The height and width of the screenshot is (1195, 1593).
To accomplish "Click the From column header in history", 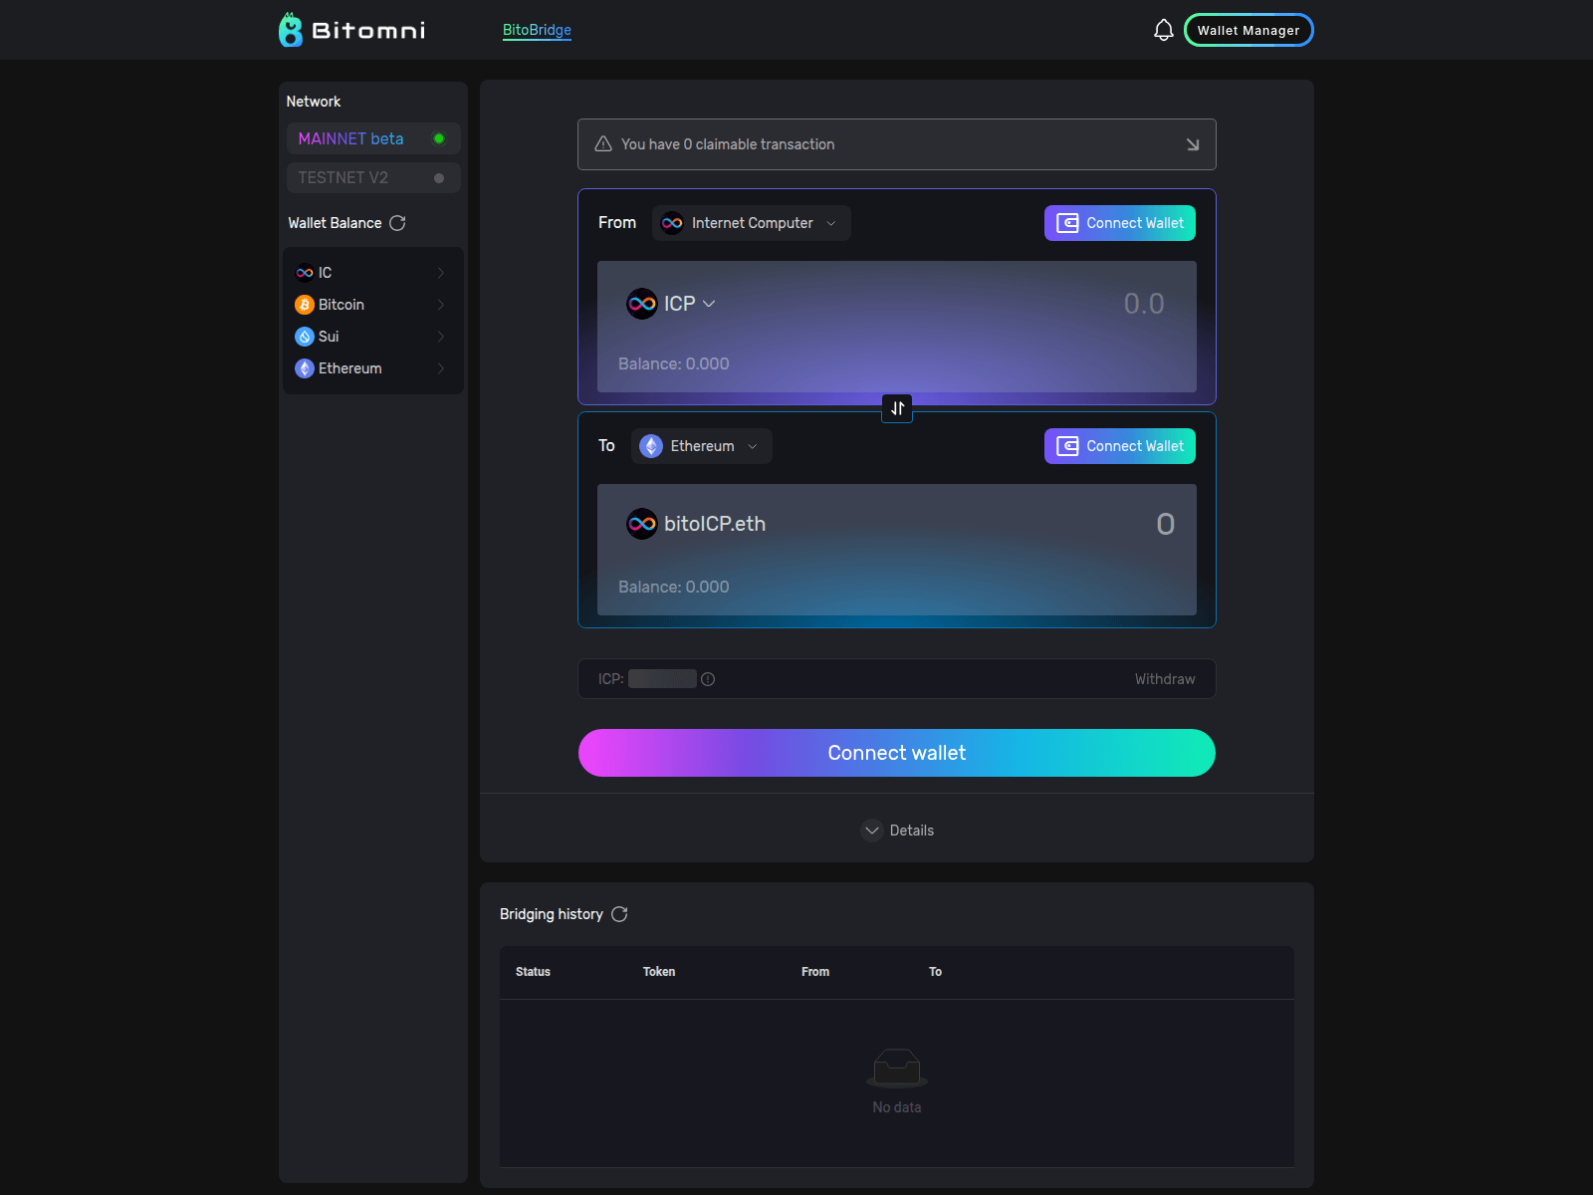I will tap(815, 972).
